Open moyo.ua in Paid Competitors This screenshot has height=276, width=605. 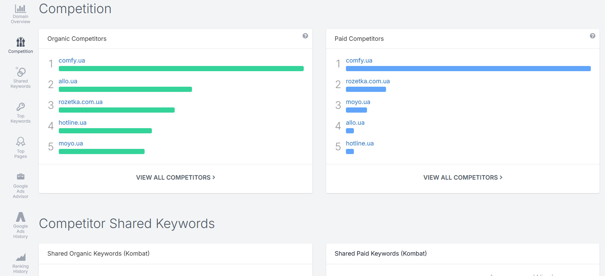coord(358,102)
